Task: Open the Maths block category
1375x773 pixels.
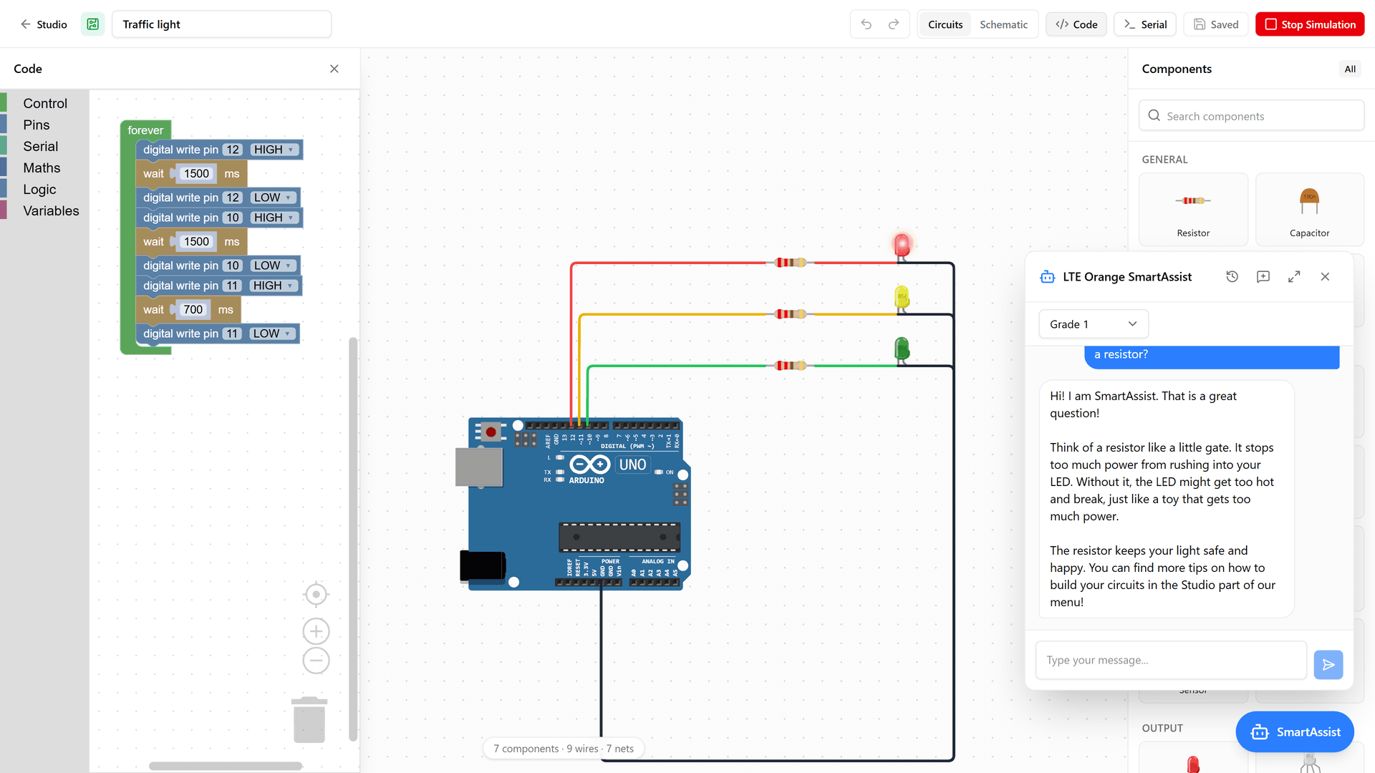Action: point(42,168)
